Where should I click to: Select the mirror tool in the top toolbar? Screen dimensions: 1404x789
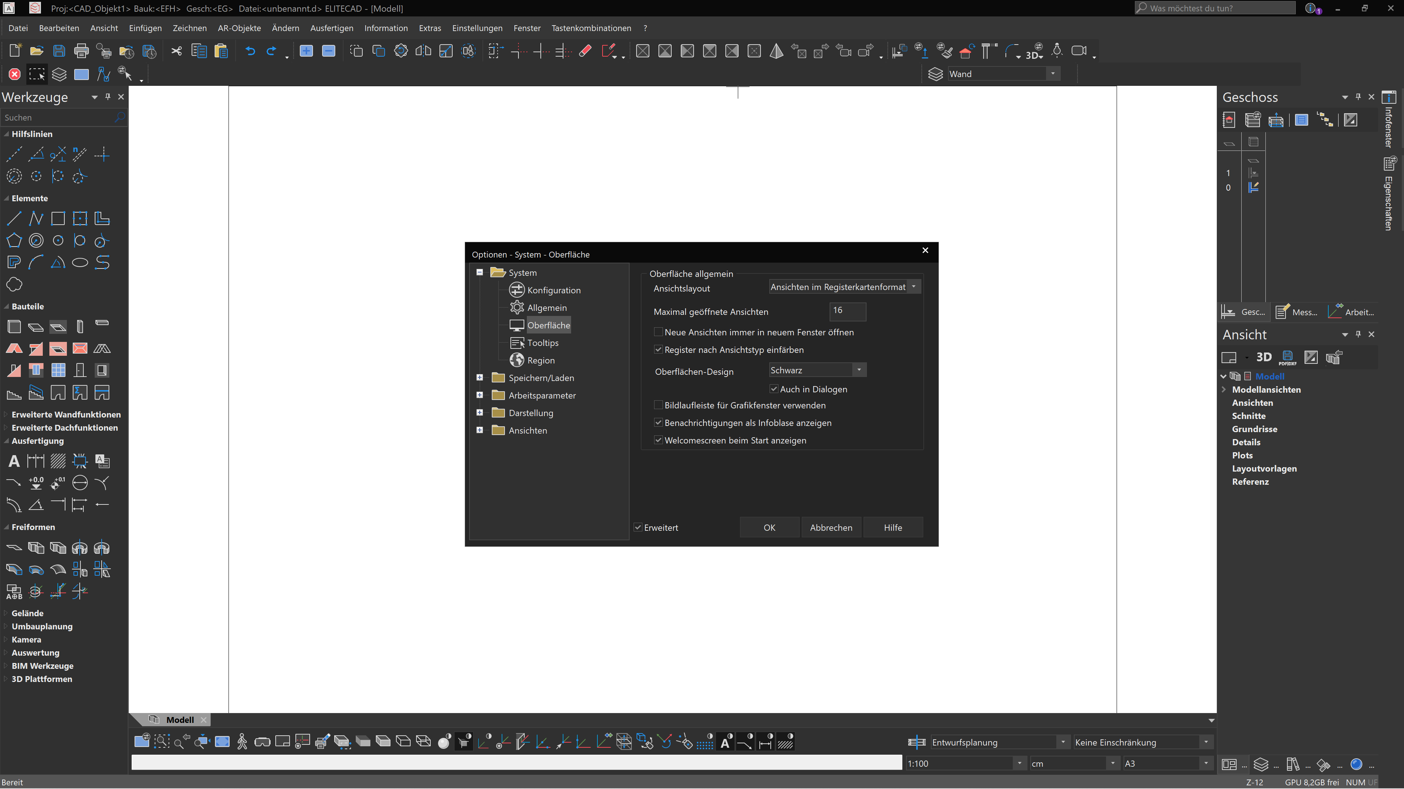[423, 51]
